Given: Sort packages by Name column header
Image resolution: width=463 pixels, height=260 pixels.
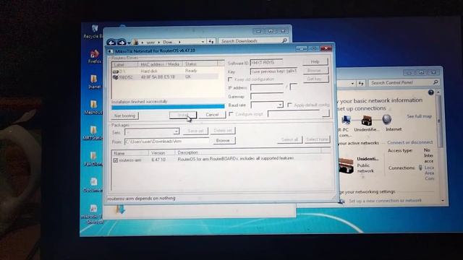Looking at the screenshot, I should [x=130, y=153].
